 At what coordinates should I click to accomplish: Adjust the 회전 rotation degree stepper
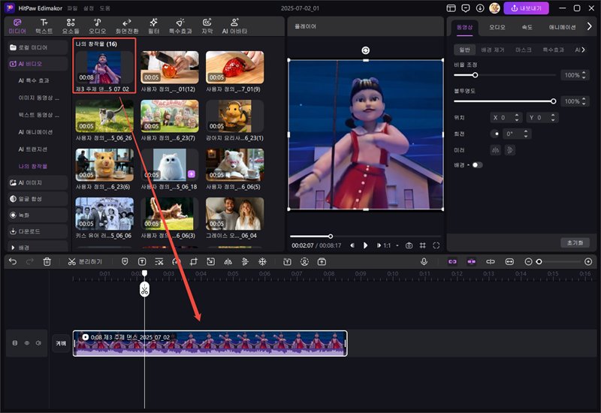tap(525, 134)
